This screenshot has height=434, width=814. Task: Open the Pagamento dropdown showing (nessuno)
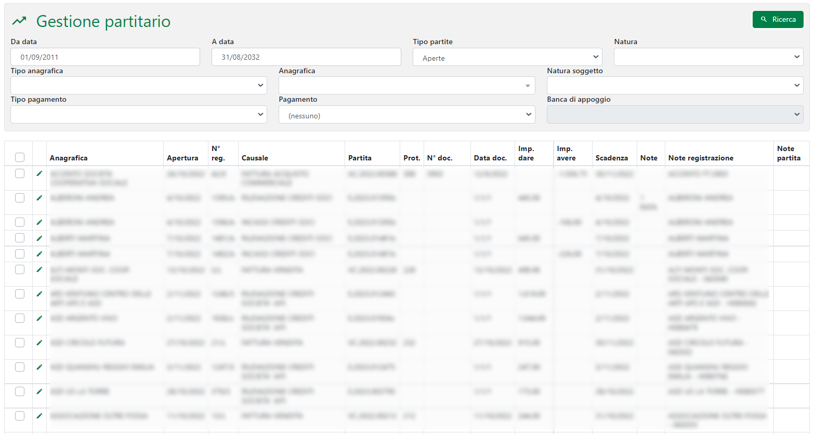tap(406, 115)
